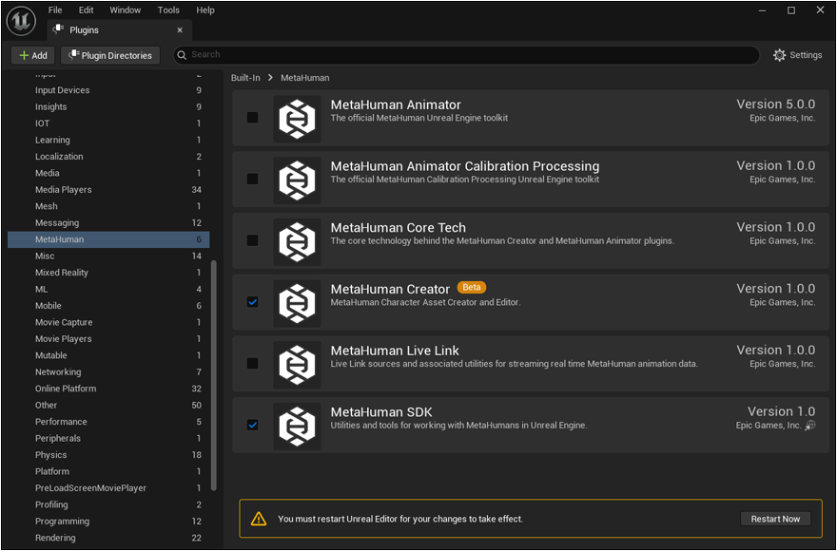Click the Add plugin button

coord(33,55)
